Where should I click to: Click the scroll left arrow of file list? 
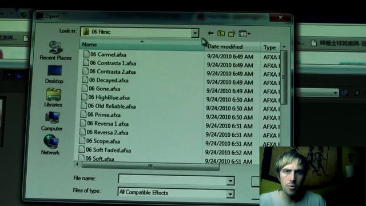point(77,164)
